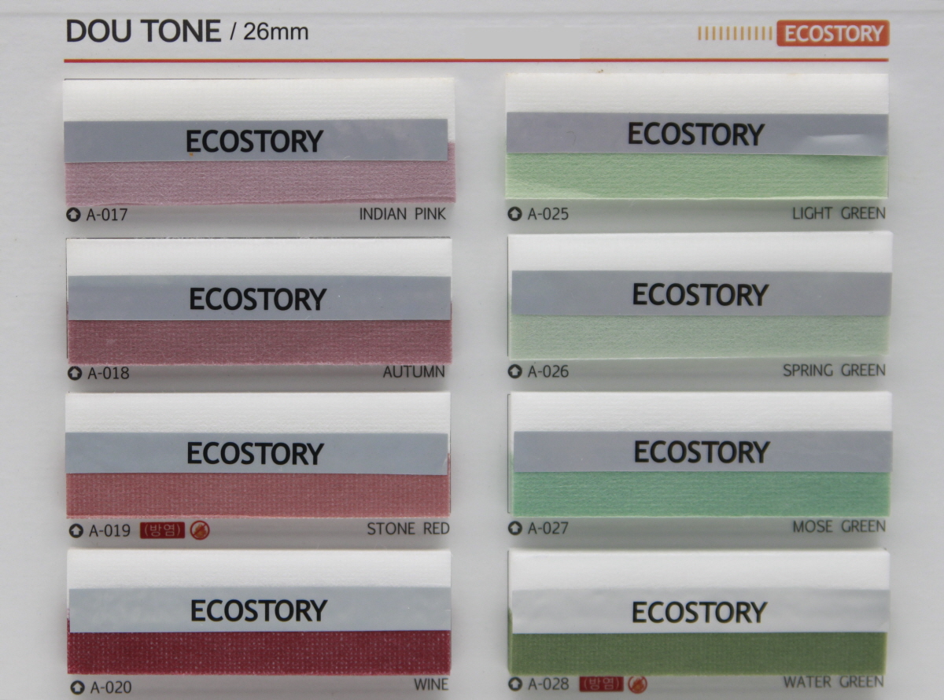Click the round icon beside code A-025

point(514,213)
